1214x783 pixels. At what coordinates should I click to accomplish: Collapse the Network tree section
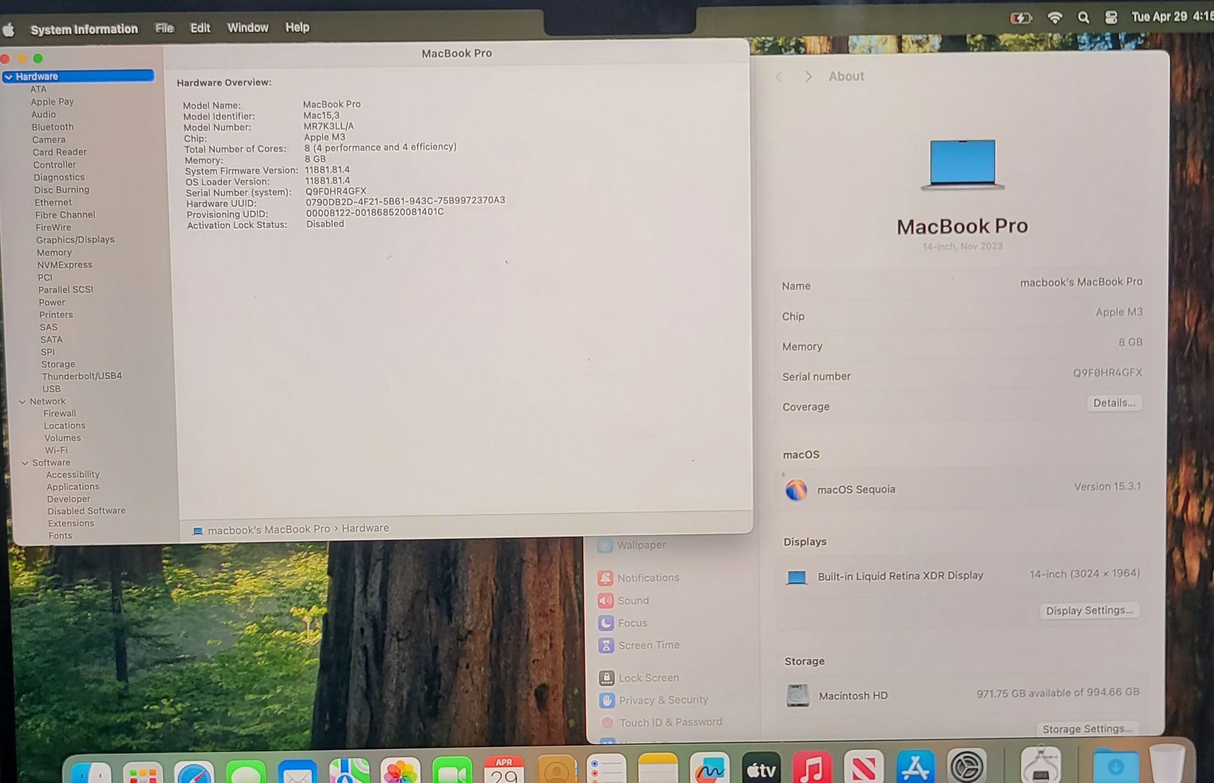tap(23, 402)
